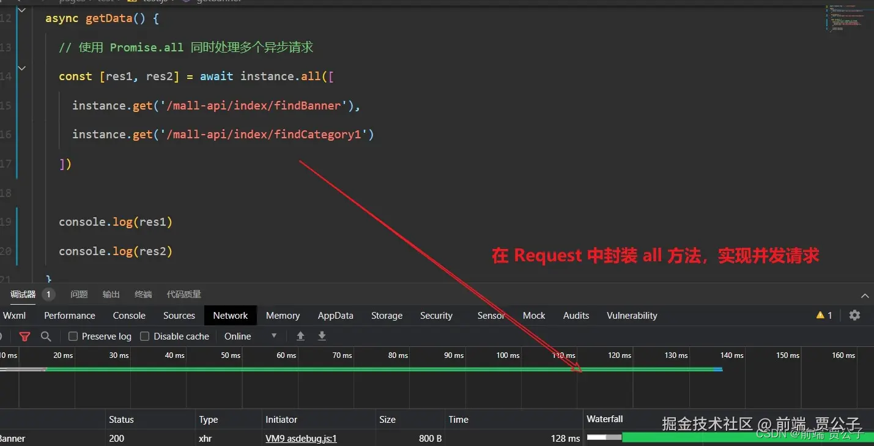Open the VM9 asdebug.js:1 initiator link
Image resolution: width=874 pixels, height=446 pixels.
(301, 438)
